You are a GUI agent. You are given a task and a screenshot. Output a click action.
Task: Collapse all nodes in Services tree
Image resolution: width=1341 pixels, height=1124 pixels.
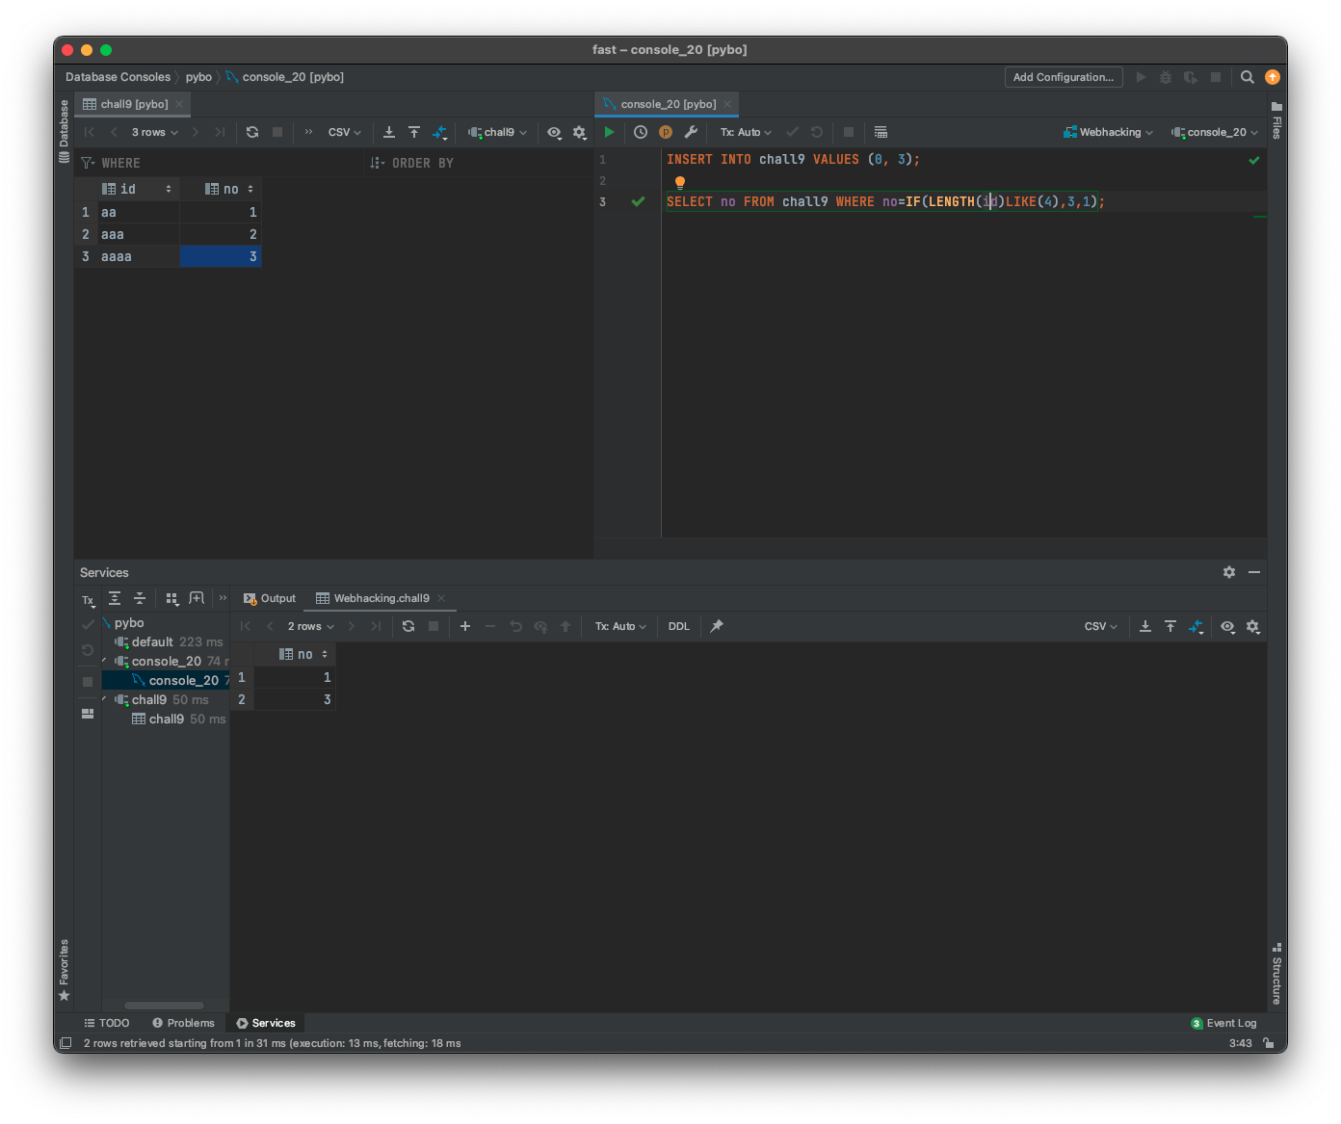(x=140, y=598)
